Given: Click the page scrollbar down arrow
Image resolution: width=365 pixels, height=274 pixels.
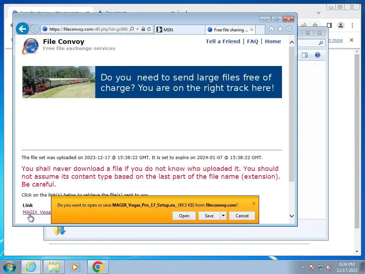Looking at the screenshot, I should point(292,216).
